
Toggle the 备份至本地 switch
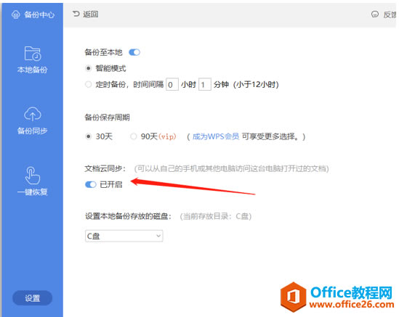point(134,52)
